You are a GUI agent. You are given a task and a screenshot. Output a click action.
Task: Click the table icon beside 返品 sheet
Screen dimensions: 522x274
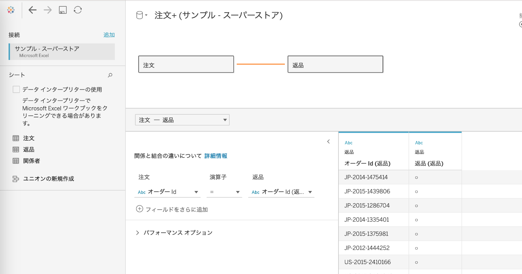(16, 150)
